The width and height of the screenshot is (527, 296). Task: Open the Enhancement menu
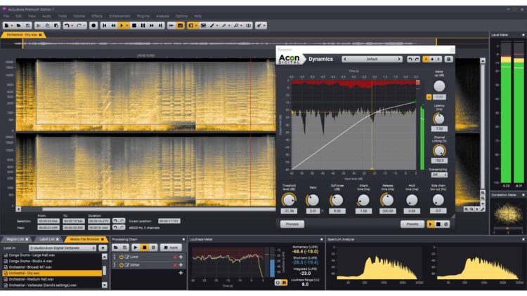click(119, 15)
